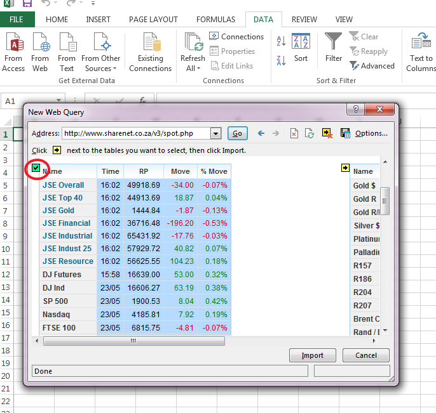The height and width of the screenshot is (413, 436).
Task: Click the Save Query icon
Action: point(345,133)
